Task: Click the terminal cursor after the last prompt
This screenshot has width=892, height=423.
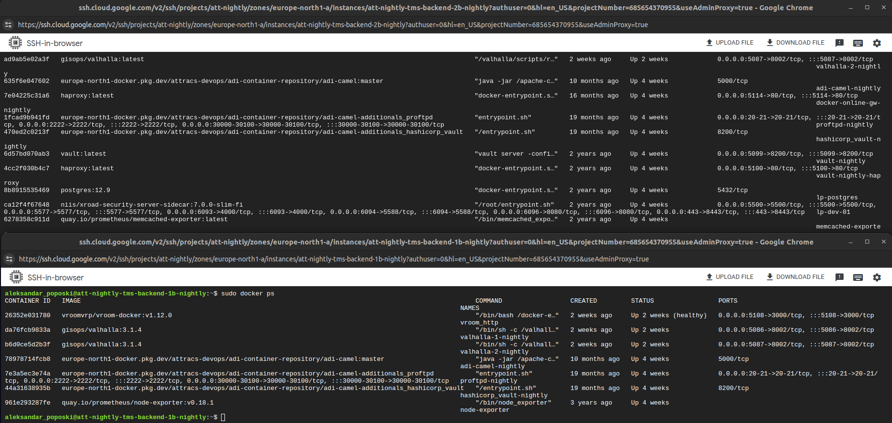Action: 223,417
